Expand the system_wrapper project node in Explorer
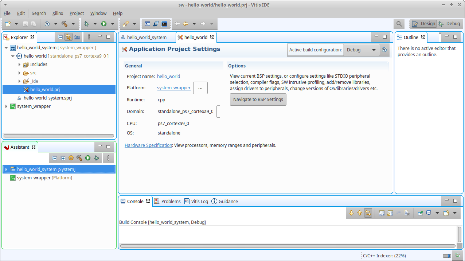Image resolution: width=465 pixels, height=261 pixels. (x=6, y=106)
